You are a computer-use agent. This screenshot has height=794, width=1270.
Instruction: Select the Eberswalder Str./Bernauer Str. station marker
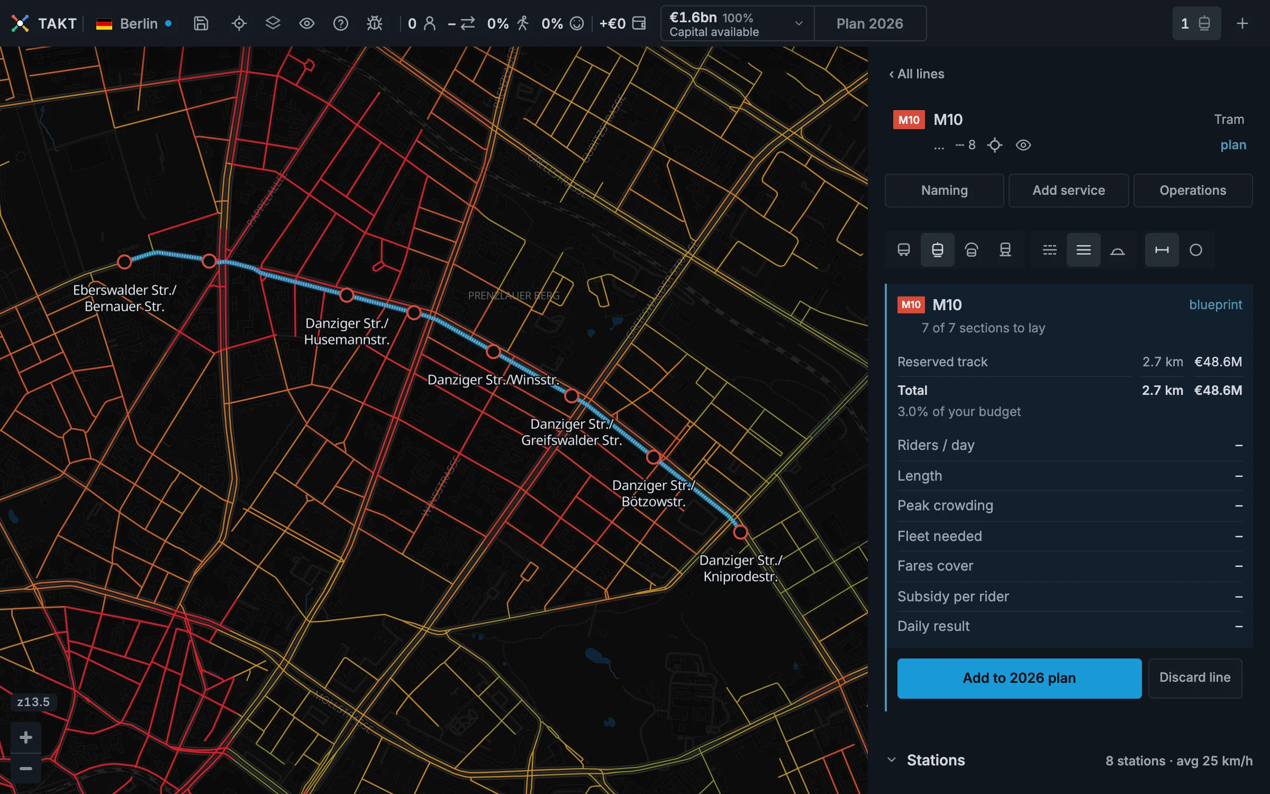[x=124, y=261]
